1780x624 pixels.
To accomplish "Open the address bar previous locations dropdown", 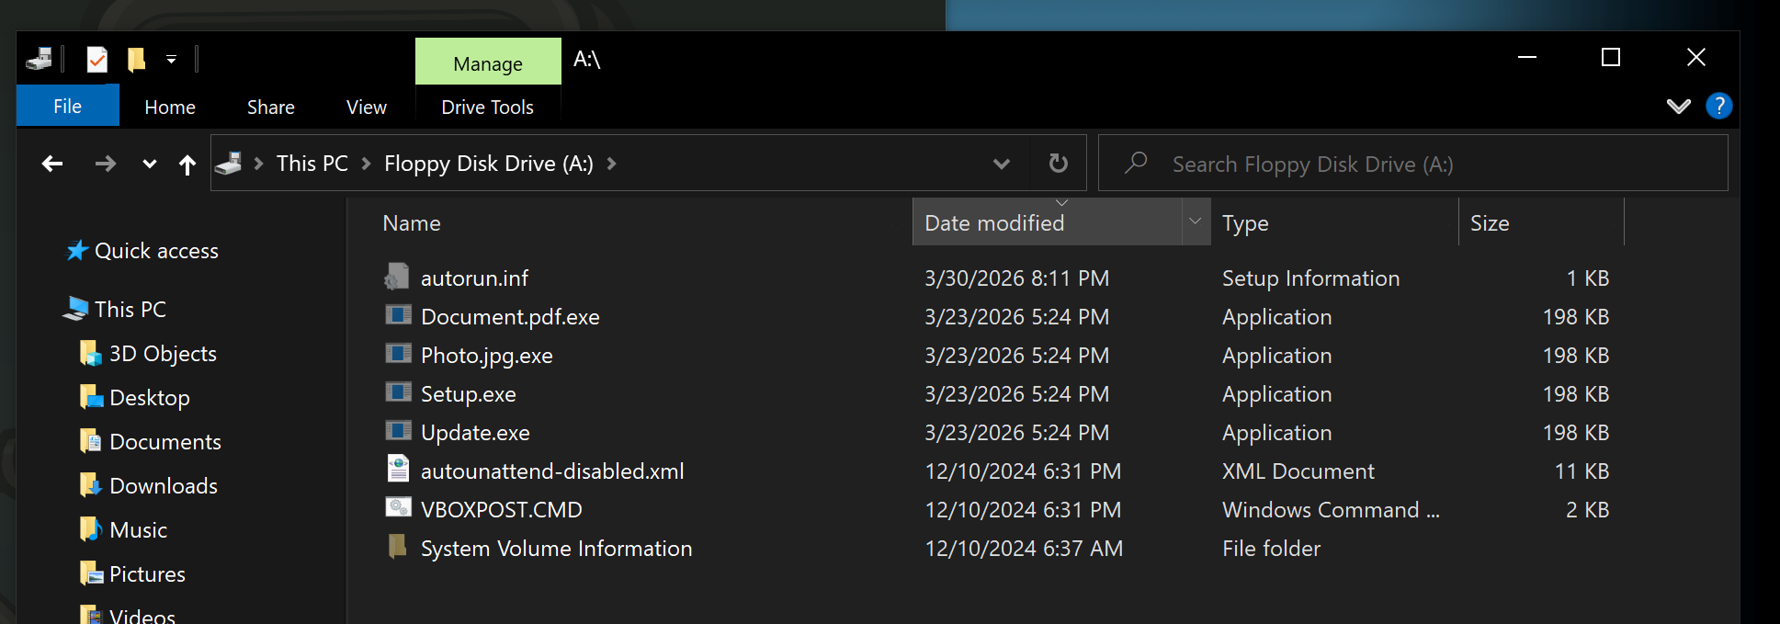I will [1001, 164].
